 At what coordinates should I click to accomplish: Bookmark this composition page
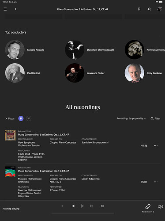139,9
